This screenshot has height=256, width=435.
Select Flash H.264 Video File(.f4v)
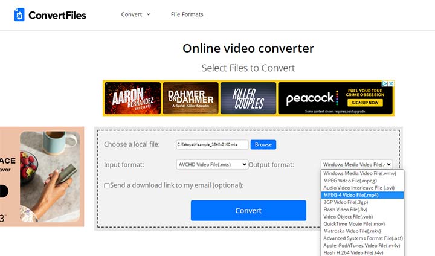tap(362, 252)
